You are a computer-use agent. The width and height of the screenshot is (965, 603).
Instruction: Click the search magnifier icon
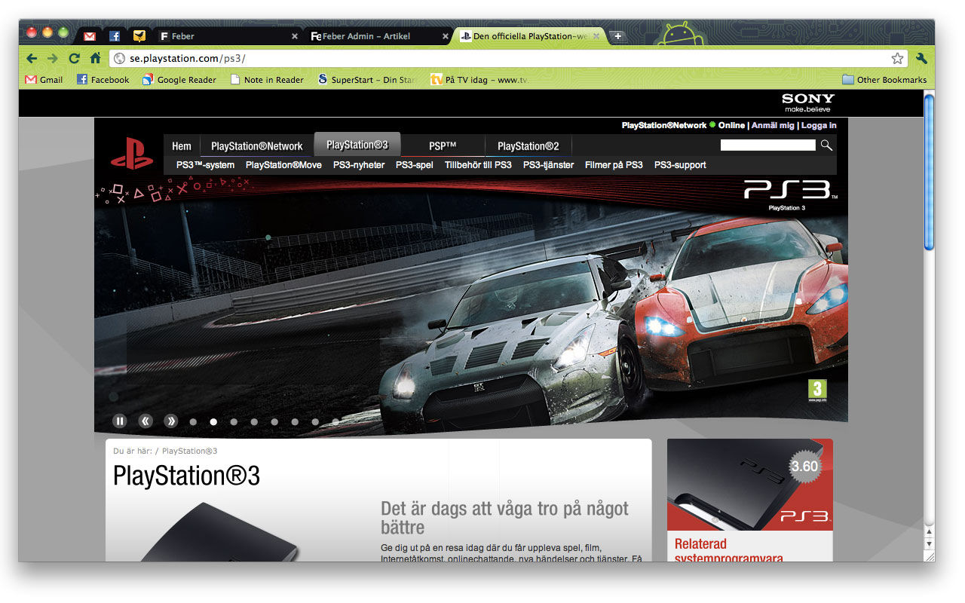coord(826,145)
